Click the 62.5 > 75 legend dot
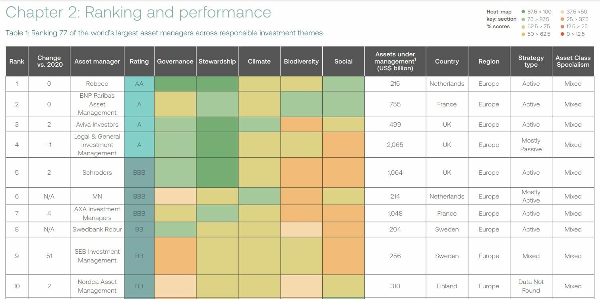The width and height of the screenshot is (600, 299). click(523, 27)
